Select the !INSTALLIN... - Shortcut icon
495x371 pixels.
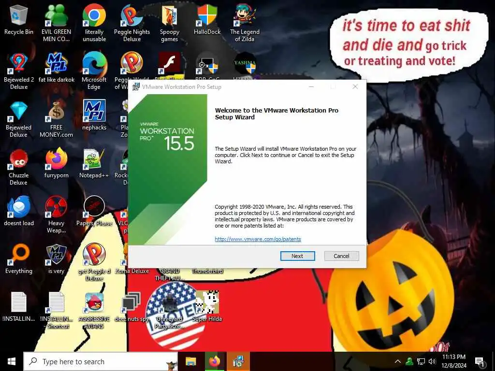coord(56,311)
